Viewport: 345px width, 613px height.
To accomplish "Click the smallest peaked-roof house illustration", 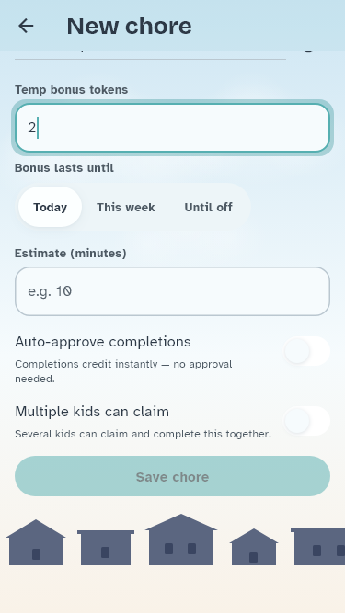I will pyautogui.click(x=254, y=547).
